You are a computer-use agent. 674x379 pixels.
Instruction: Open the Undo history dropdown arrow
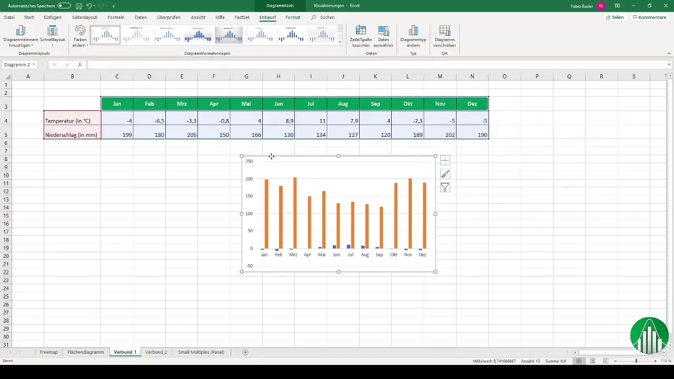point(95,6)
